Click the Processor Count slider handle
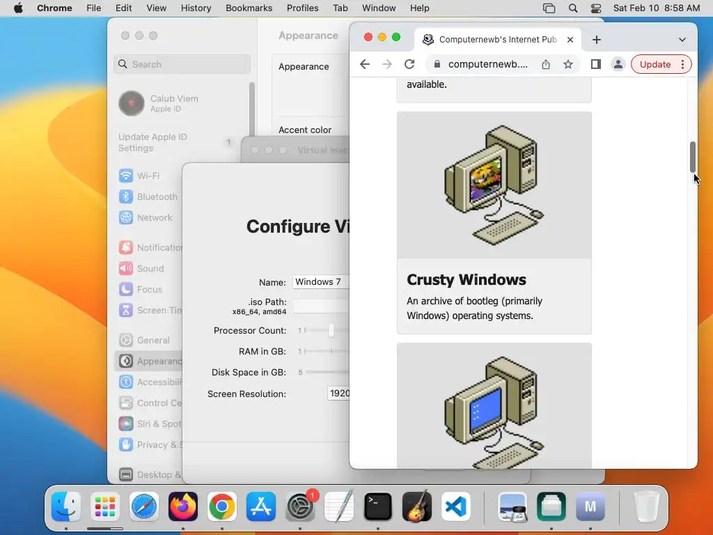 click(331, 330)
